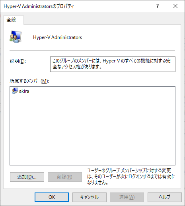Viewport: 185px width, 206px height.
Task: Click the greyed-out 削除(R) button
Action: click(x=65, y=177)
